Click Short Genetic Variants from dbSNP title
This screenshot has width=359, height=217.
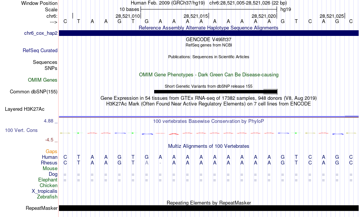click(x=209, y=87)
